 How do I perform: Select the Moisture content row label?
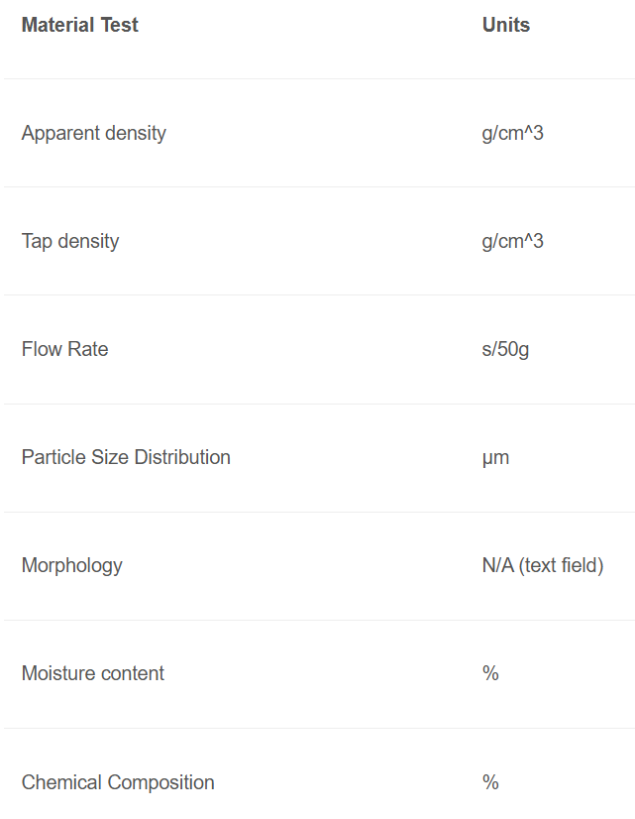click(x=93, y=673)
